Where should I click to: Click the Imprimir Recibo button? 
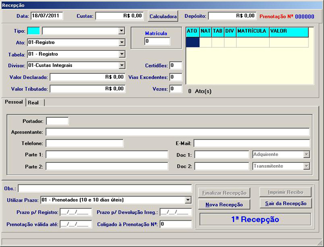point(286,192)
